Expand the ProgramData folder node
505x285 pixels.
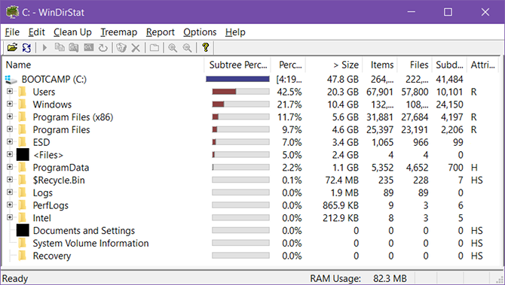(x=10, y=167)
